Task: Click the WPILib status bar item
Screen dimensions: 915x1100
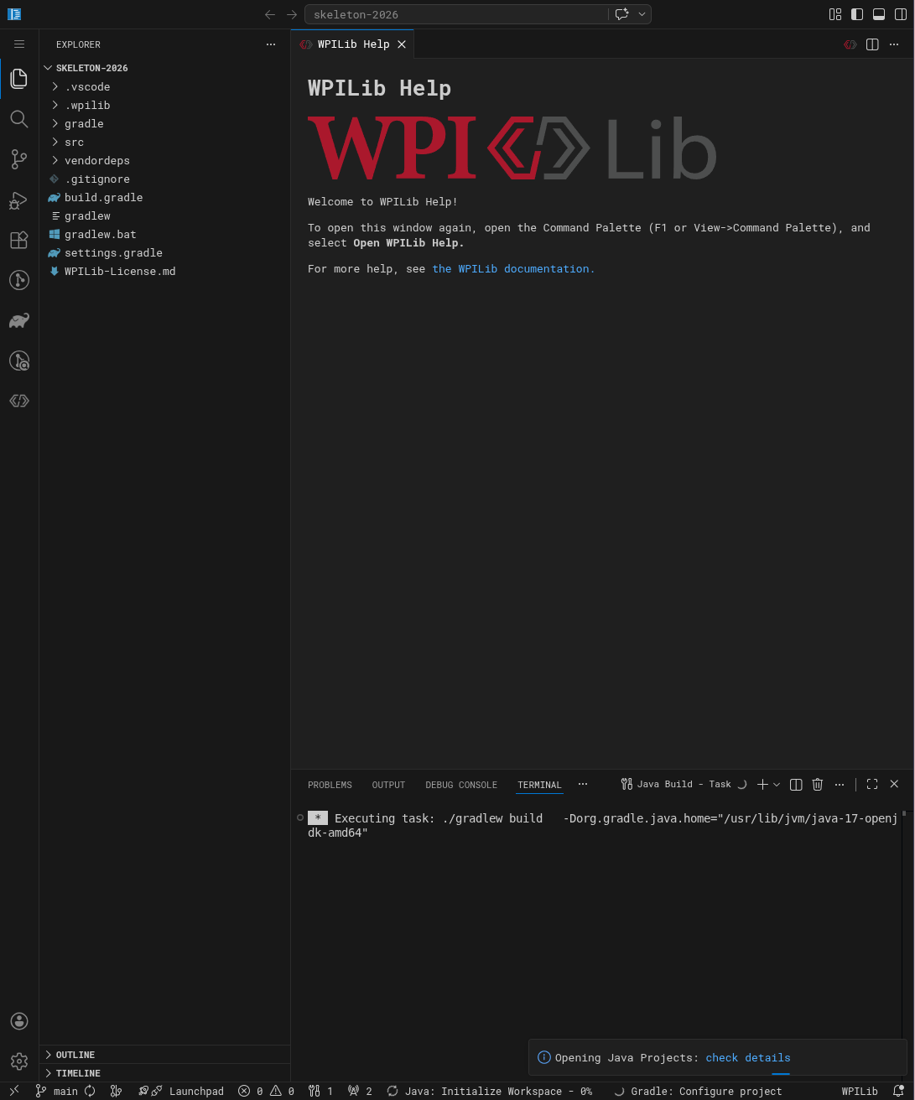Action: [x=860, y=1091]
